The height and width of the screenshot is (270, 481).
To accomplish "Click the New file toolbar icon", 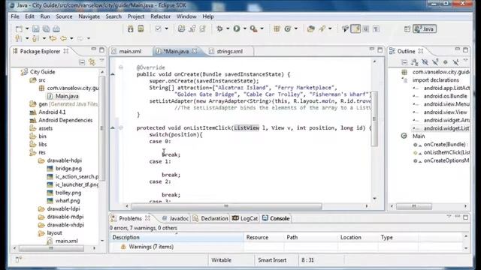I will tap(19, 28).
